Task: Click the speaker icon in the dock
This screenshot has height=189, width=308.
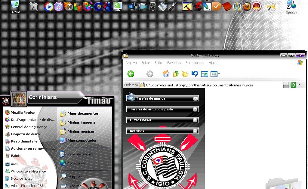Action: 152,7
